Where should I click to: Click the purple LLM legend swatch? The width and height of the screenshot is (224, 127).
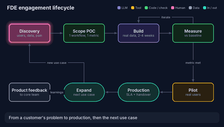pos(119,8)
